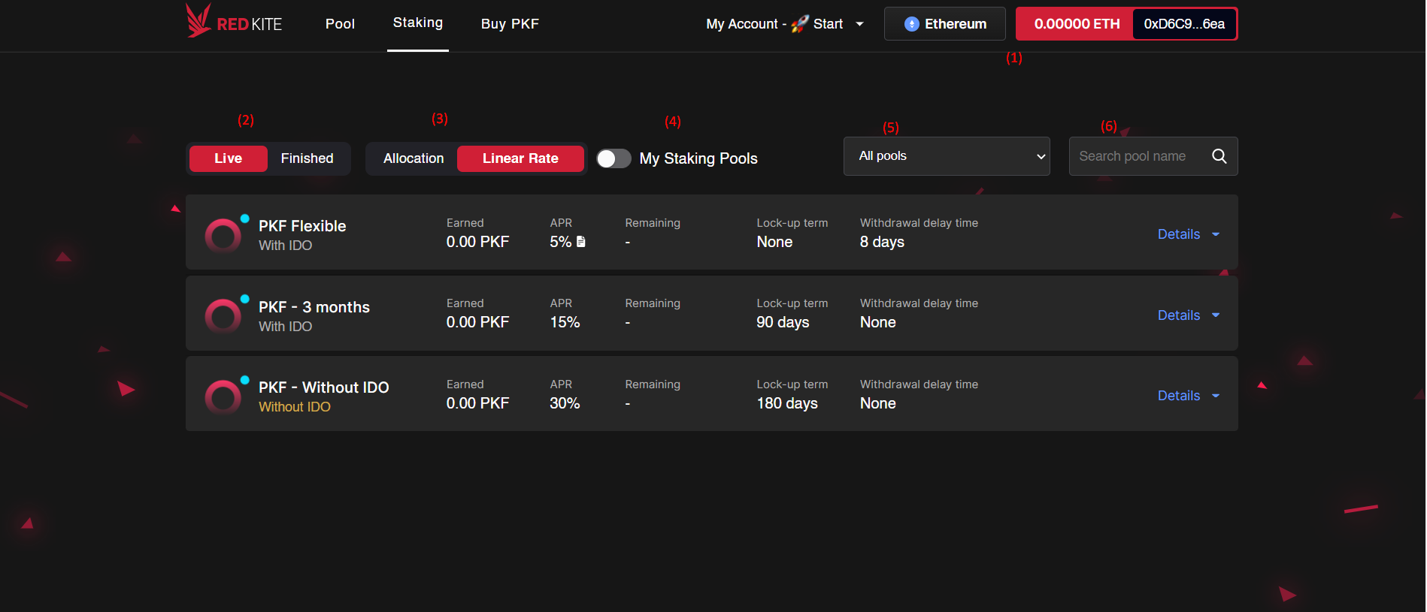The image size is (1427, 612).
Task: Click the PKF Flexible pool title
Action: pyautogui.click(x=302, y=226)
